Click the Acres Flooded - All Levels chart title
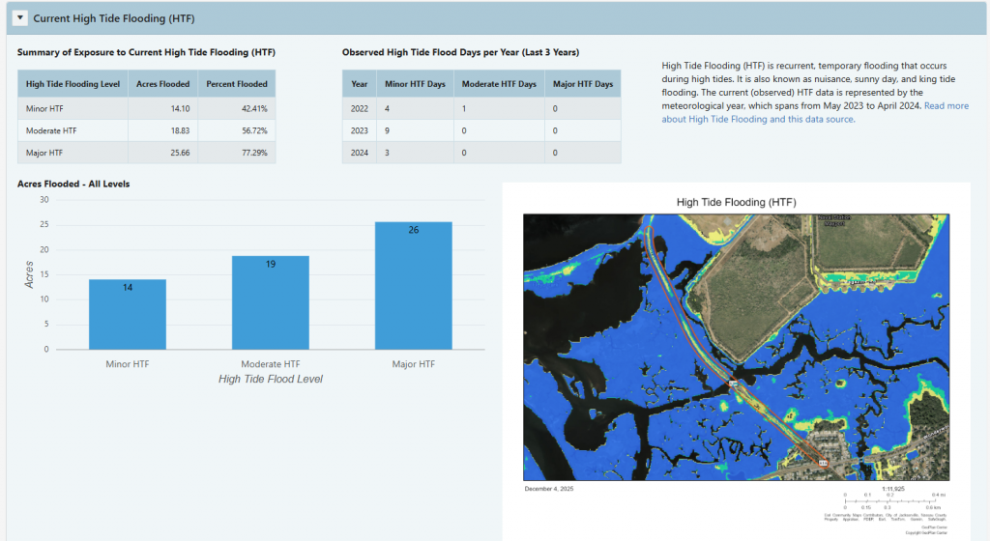Viewport: 990px width, 541px height. tap(73, 184)
